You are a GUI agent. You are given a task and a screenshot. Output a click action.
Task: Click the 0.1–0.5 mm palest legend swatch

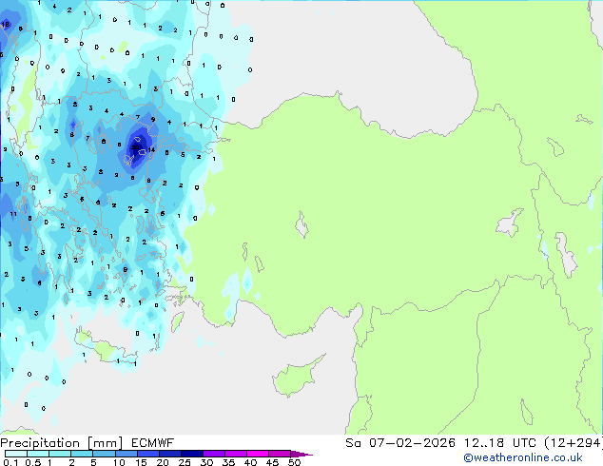pyautogui.click(x=16, y=454)
